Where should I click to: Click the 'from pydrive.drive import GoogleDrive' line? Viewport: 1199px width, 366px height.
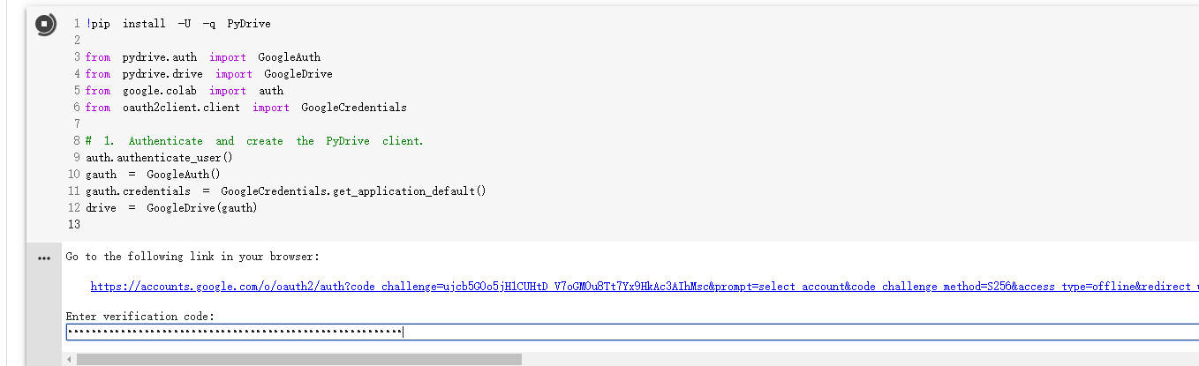(x=209, y=74)
